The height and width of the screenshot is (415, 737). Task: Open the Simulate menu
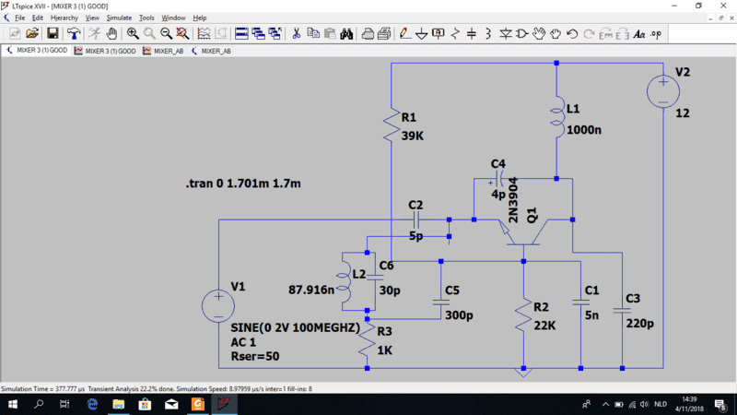tap(119, 18)
